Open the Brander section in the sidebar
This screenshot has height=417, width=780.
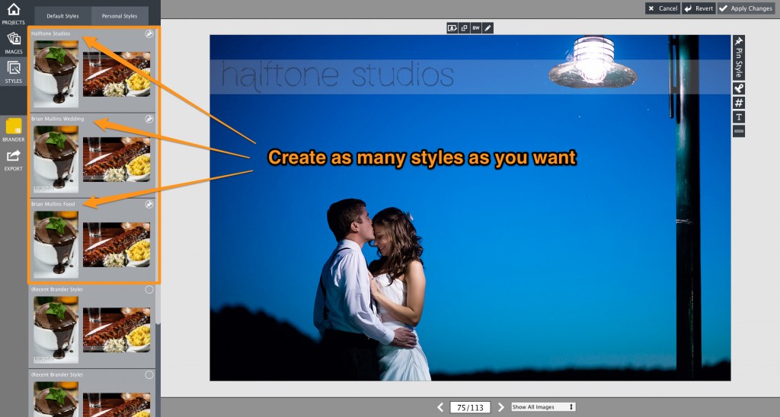tap(14, 130)
